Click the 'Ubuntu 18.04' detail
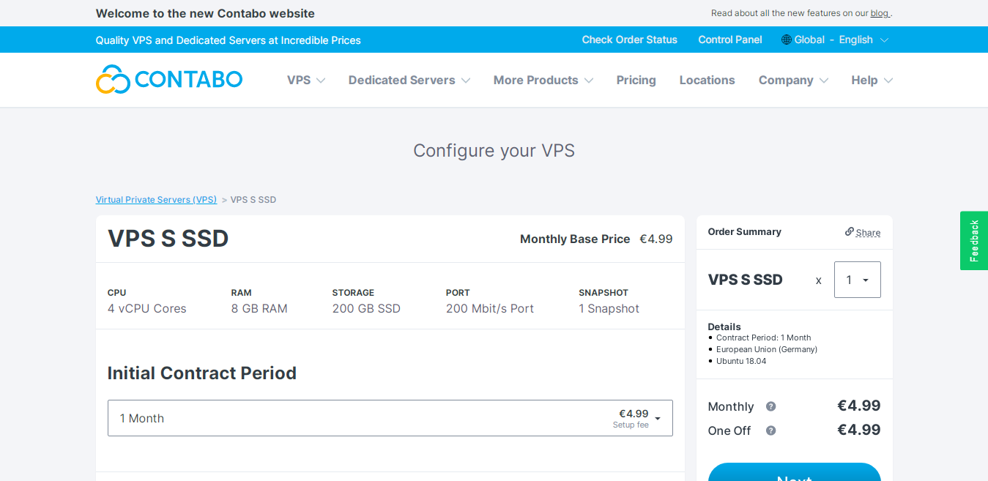 click(741, 361)
